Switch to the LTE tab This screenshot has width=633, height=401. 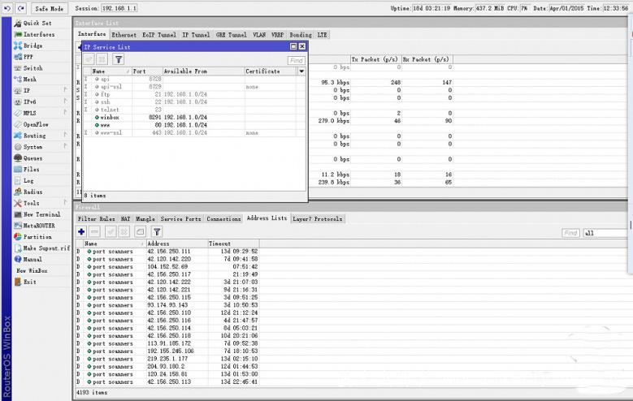tap(322, 35)
